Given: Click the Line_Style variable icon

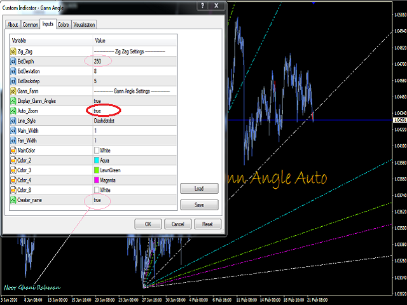Looking at the screenshot, I should (13, 121).
